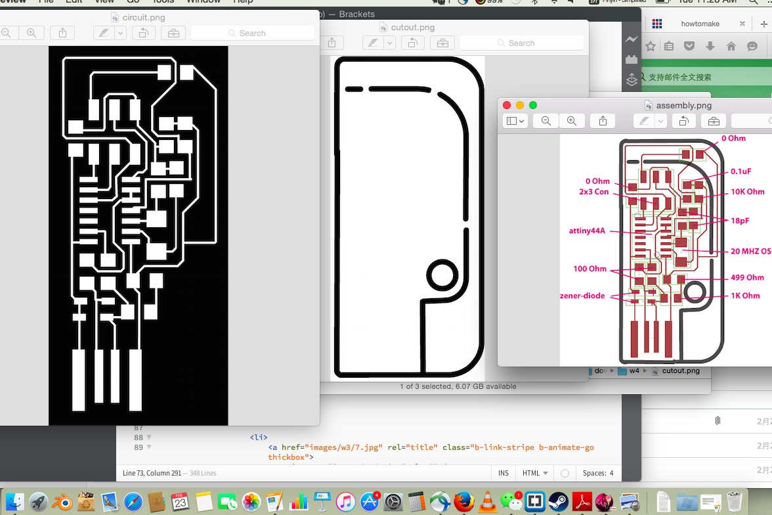Open VLC from the Dock
This screenshot has width=772, height=515.
coord(487,502)
